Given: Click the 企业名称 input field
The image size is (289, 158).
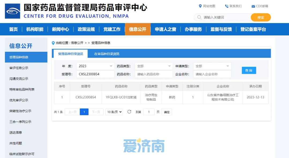Looking at the screenshot, I should coord(212,74).
